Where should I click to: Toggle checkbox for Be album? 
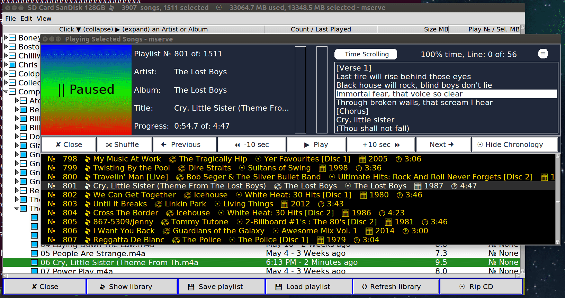[24, 110]
